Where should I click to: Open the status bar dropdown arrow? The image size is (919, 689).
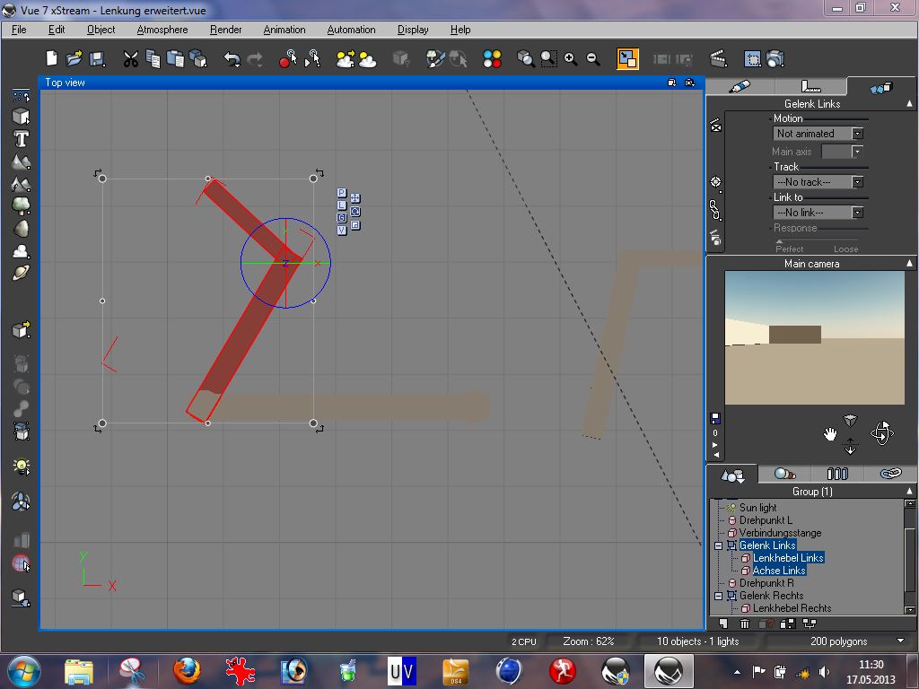click(900, 641)
